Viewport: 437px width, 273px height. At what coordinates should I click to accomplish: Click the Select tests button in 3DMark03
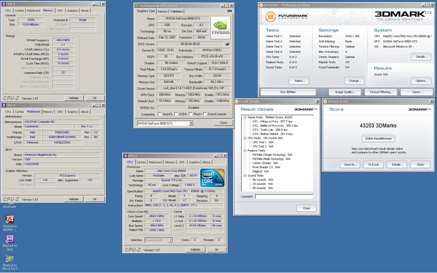300,81
